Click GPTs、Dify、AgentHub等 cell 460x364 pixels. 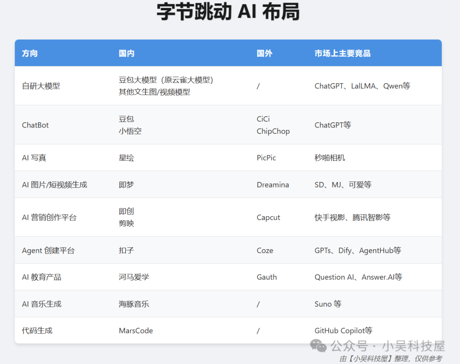(x=358, y=250)
